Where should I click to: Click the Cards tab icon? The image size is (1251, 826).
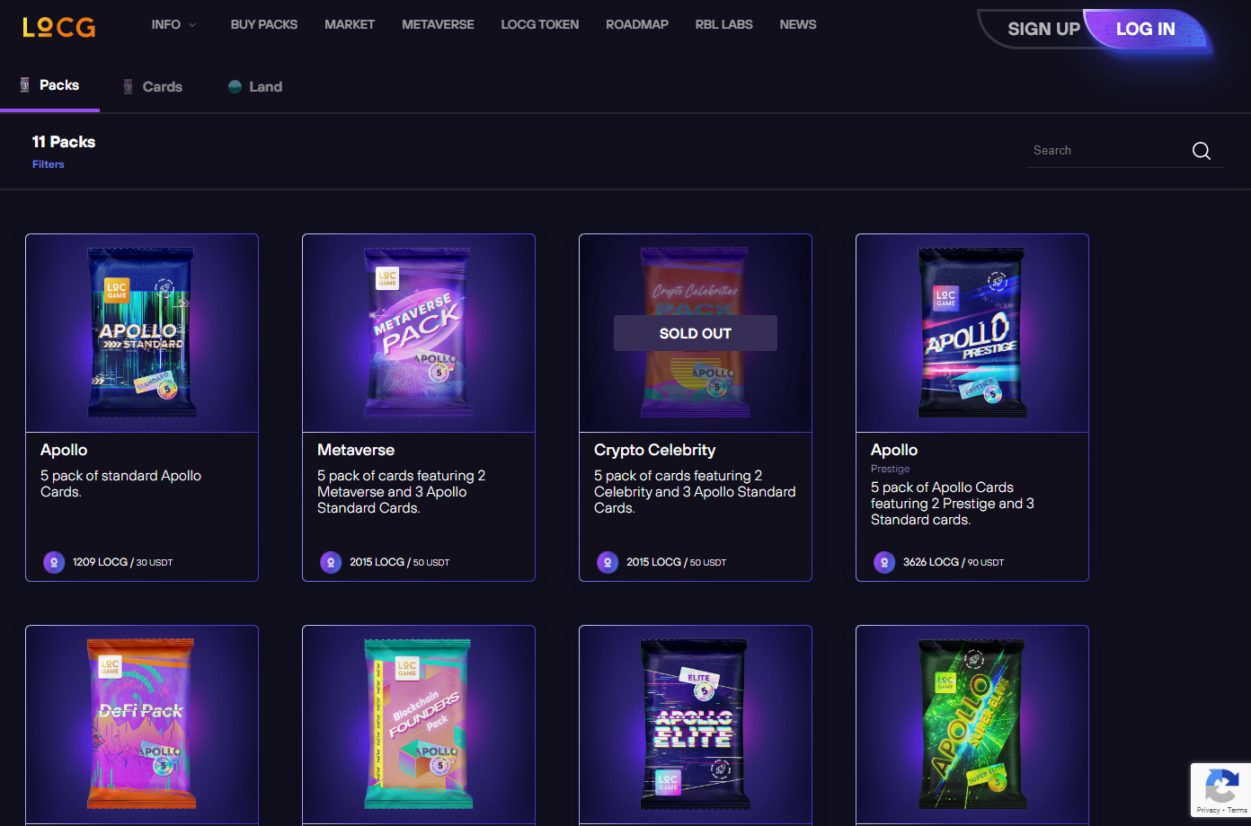click(x=129, y=86)
